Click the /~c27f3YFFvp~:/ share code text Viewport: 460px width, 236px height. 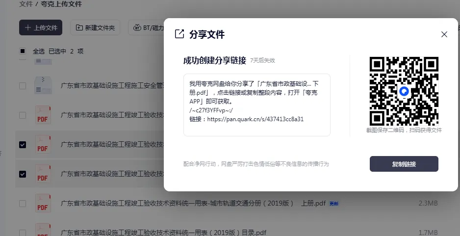click(x=211, y=110)
